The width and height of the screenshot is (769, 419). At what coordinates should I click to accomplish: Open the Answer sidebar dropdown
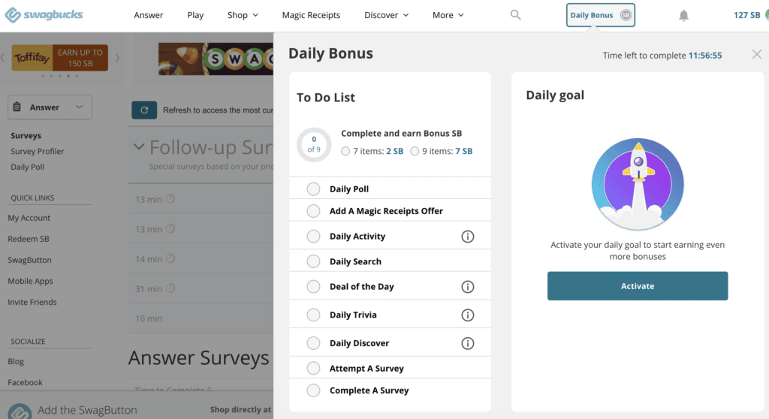50,107
